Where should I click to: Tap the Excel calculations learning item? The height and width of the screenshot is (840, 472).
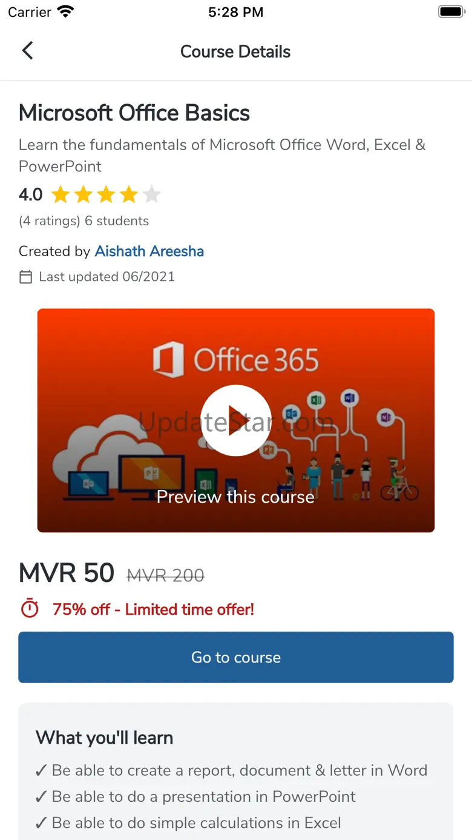(x=188, y=823)
